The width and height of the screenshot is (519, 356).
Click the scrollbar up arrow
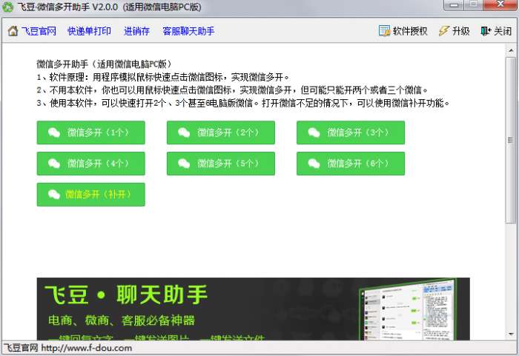coord(511,50)
